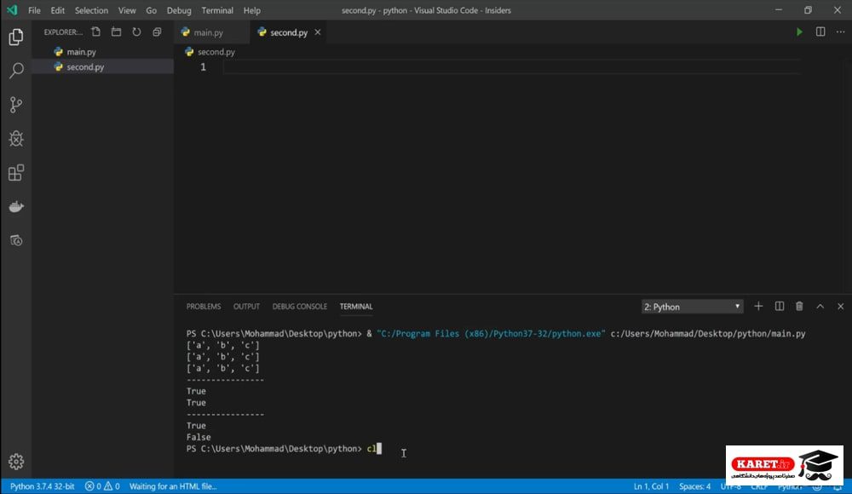Image resolution: width=852 pixels, height=494 pixels.
Task: Close the terminal panel
Action: (841, 307)
